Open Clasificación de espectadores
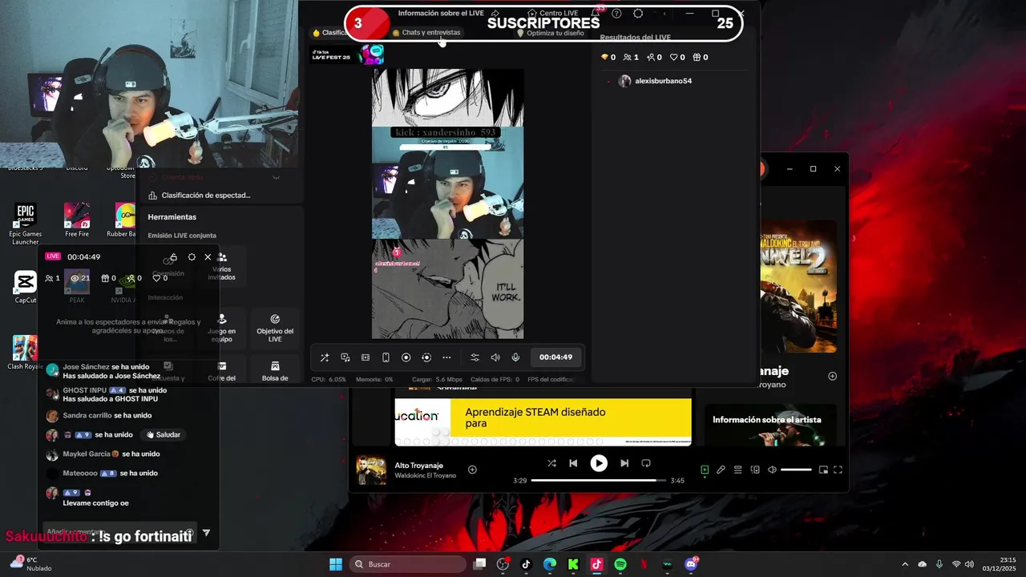1026x577 pixels. click(200, 195)
